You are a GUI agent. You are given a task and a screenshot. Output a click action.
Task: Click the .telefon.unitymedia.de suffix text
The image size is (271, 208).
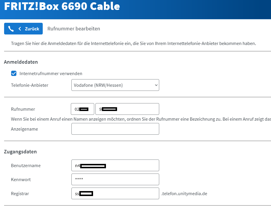(x=184, y=193)
